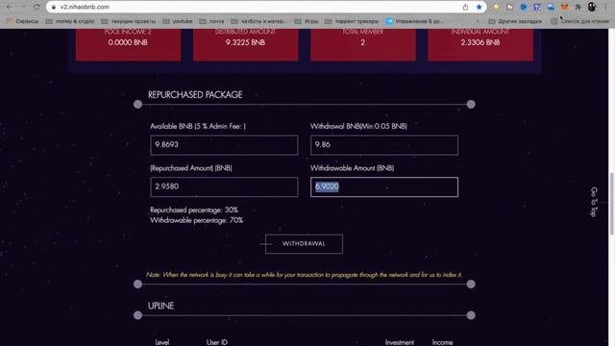
Task: Click the Withdrawable percentage: 70% text
Action: click(x=196, y=220)
